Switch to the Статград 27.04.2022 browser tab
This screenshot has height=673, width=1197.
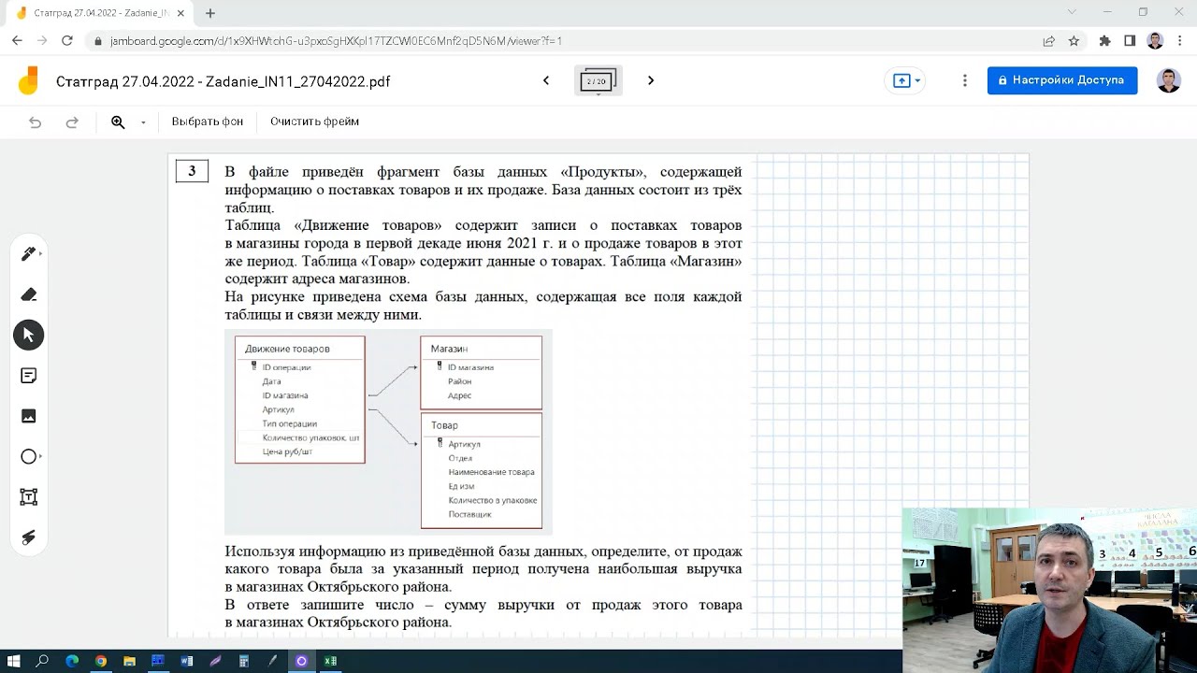(94, 13)
